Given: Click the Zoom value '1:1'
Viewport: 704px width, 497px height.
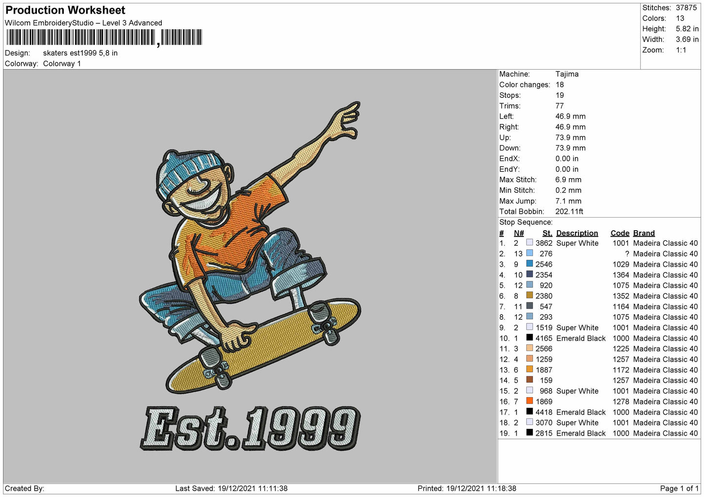Looking at the screenshot, I should tap(681, 50).
